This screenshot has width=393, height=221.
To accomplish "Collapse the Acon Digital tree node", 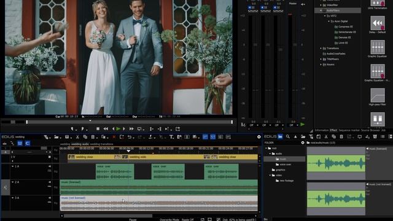I will coord(329,21).
